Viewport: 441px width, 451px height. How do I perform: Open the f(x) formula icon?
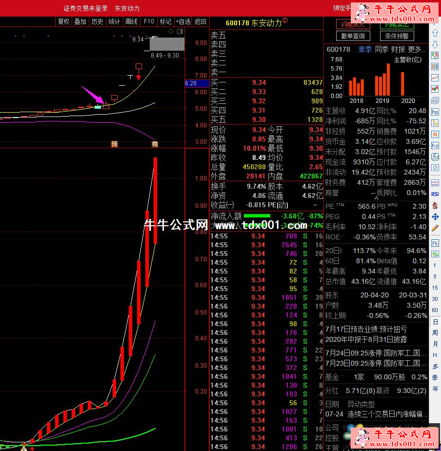pos(435,157)
